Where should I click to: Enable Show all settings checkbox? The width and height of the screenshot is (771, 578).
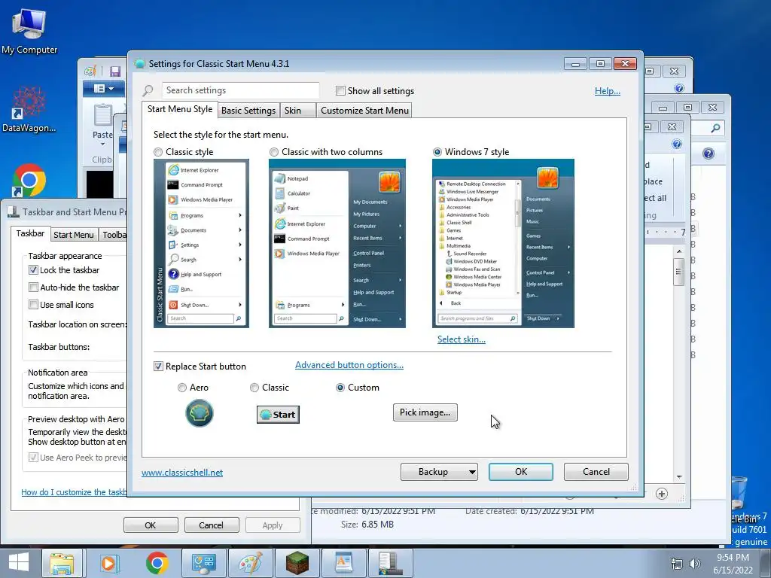pos(340,90)
